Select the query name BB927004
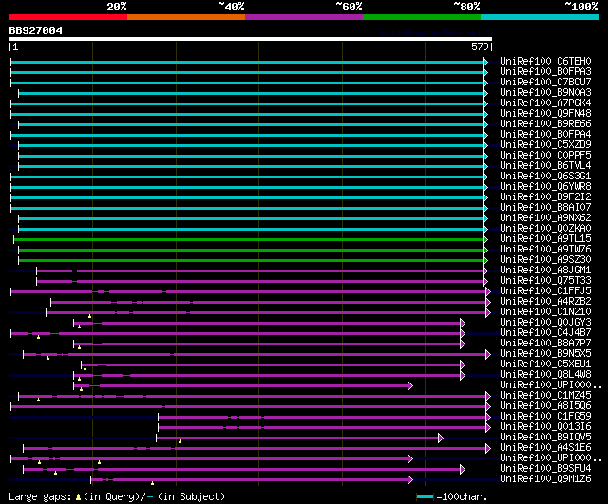 [x=36, y=30]
